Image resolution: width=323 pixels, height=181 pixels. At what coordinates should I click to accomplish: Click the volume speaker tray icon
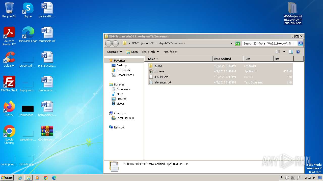[x=287, y=178]
